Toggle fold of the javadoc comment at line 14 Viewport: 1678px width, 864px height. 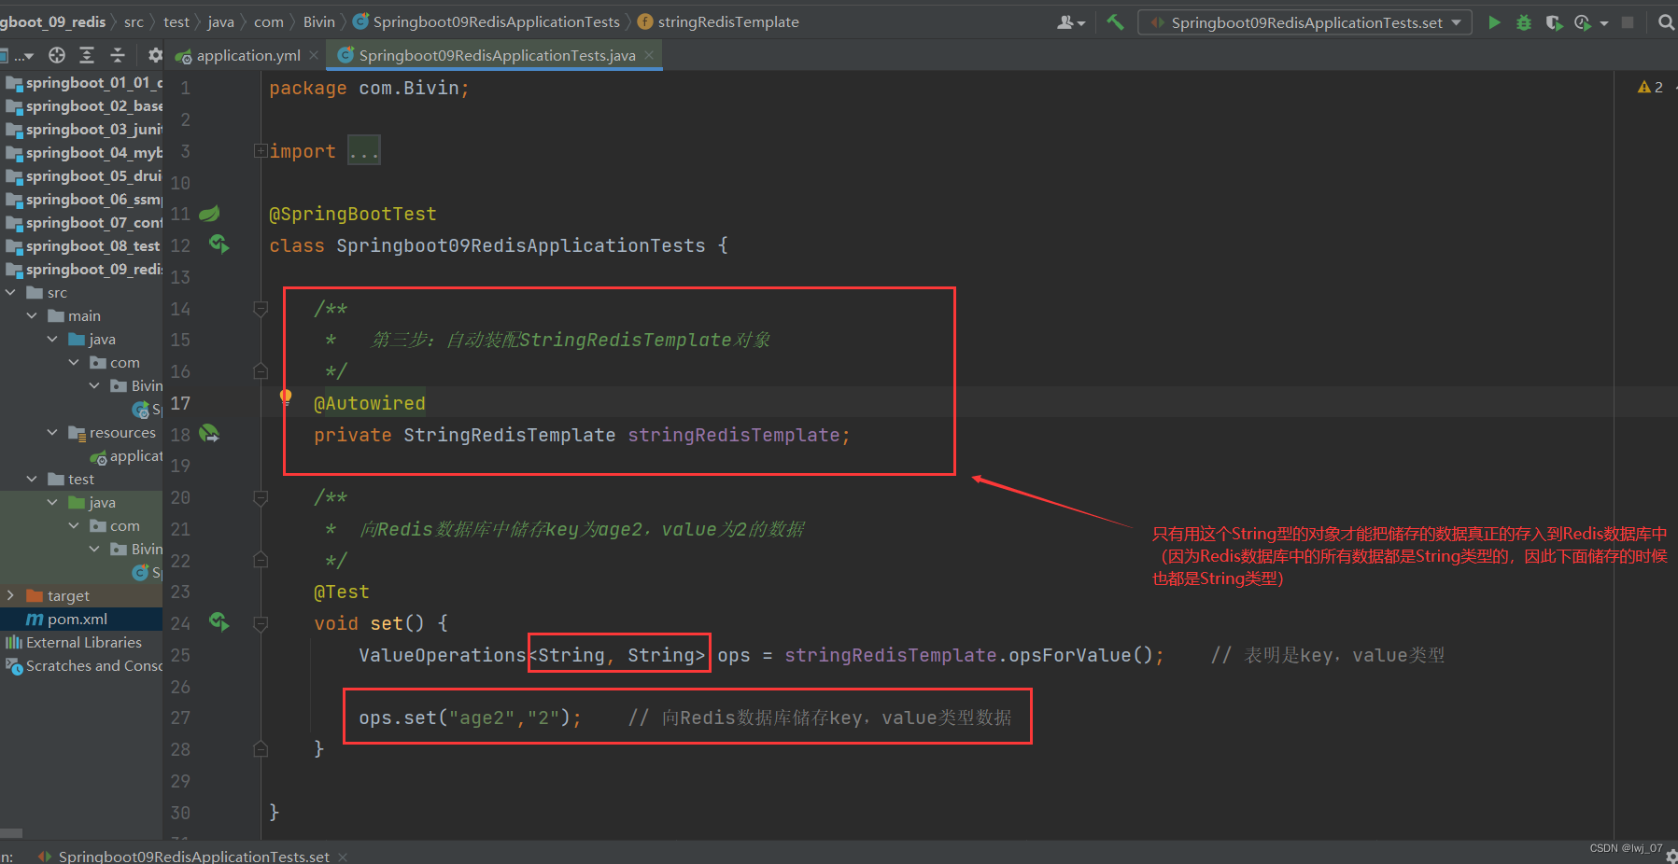(261, 309)
